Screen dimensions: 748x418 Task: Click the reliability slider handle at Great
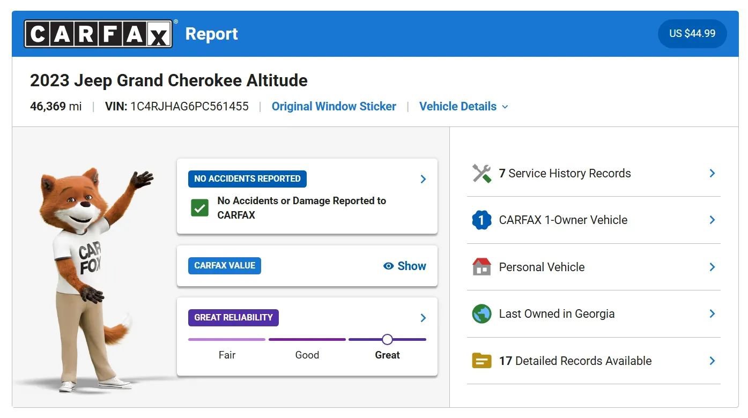(387, 339)
